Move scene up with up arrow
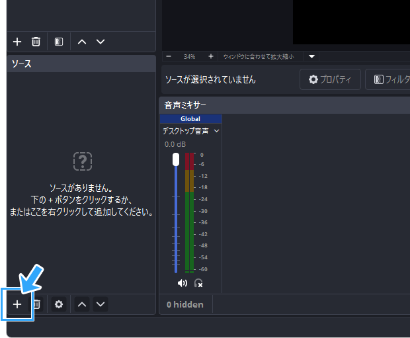410x338 pixels. click(82, 42)
